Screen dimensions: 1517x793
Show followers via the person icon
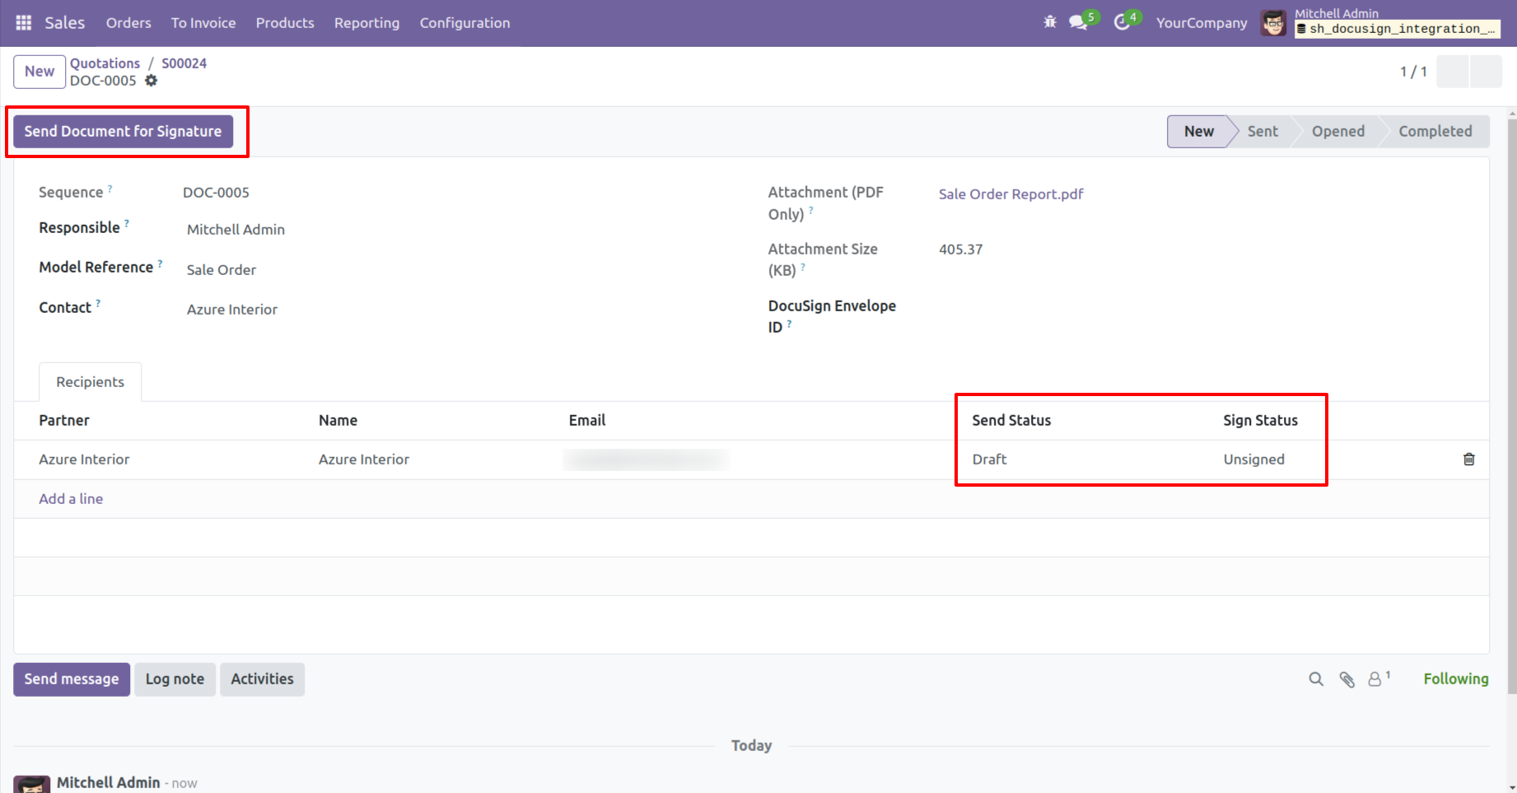1375,679
